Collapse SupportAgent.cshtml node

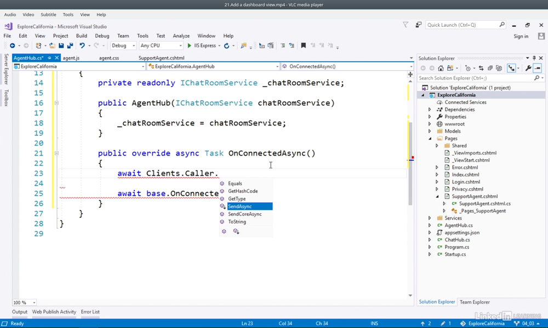pyautogui.click(x=437, y=197)
